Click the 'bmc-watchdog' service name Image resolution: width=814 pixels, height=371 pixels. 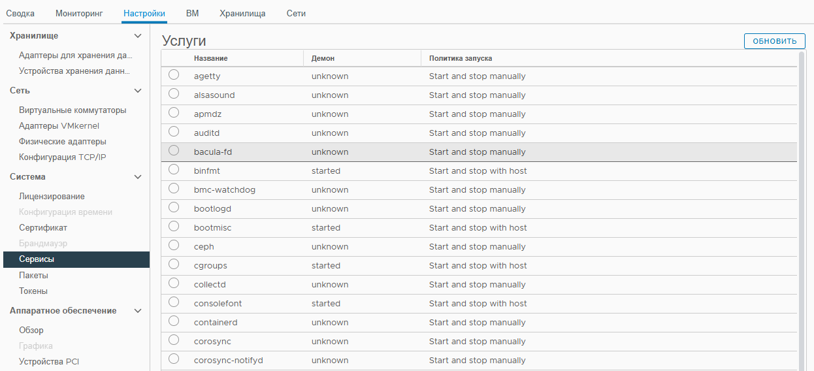pyautogui.click(x=225, y=190)
